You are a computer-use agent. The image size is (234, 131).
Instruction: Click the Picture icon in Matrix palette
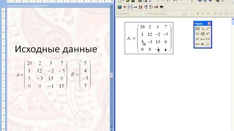208,44
